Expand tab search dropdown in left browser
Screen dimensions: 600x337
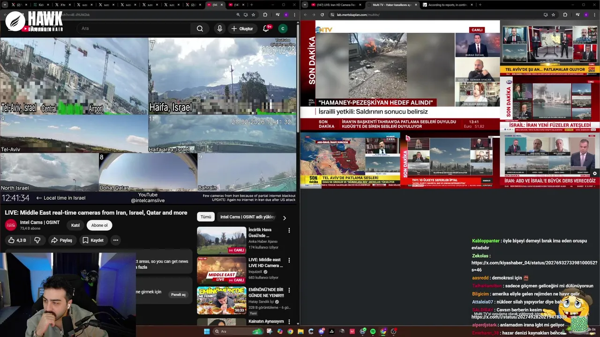click(x=5, y=5)
